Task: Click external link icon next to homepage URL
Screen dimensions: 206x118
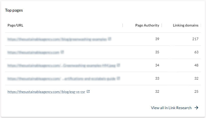Action: coord(62,52)
